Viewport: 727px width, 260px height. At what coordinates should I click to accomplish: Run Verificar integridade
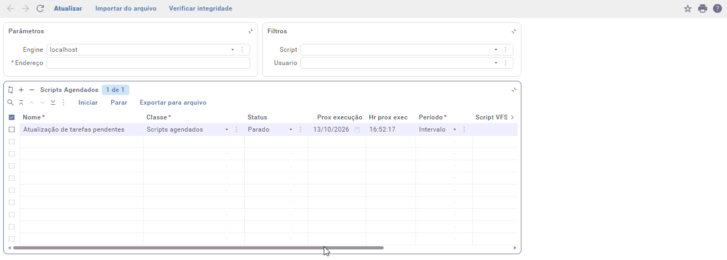tap(200, 8)
